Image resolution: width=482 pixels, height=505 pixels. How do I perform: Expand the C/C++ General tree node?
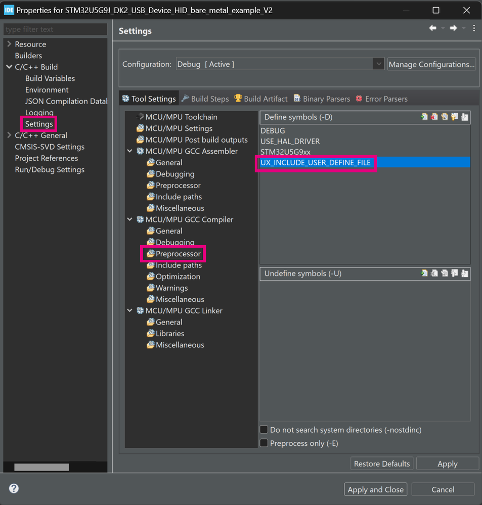(x=9, y=135)
